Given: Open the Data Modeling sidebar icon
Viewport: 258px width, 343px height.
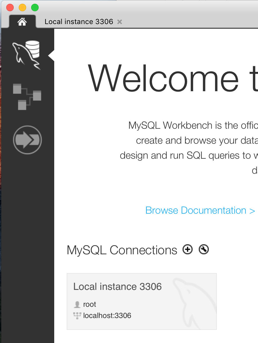Looking at the screenshot, I should 27,96.
